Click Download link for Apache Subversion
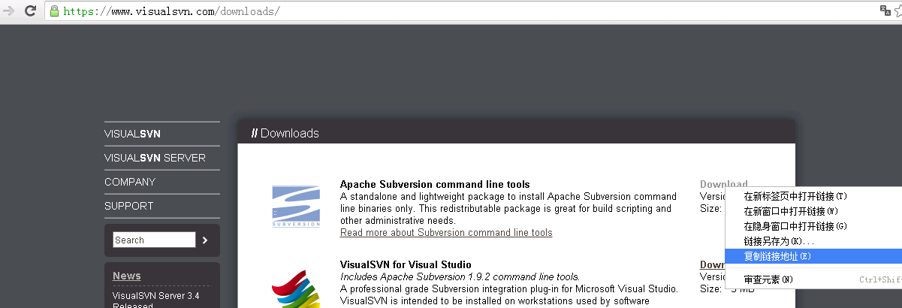Image resolution: width=902 pixels, height=308 pixels. point(724,184)
